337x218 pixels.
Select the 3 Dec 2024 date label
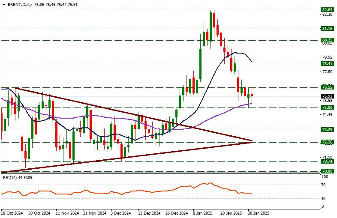(x=121, y=213)
